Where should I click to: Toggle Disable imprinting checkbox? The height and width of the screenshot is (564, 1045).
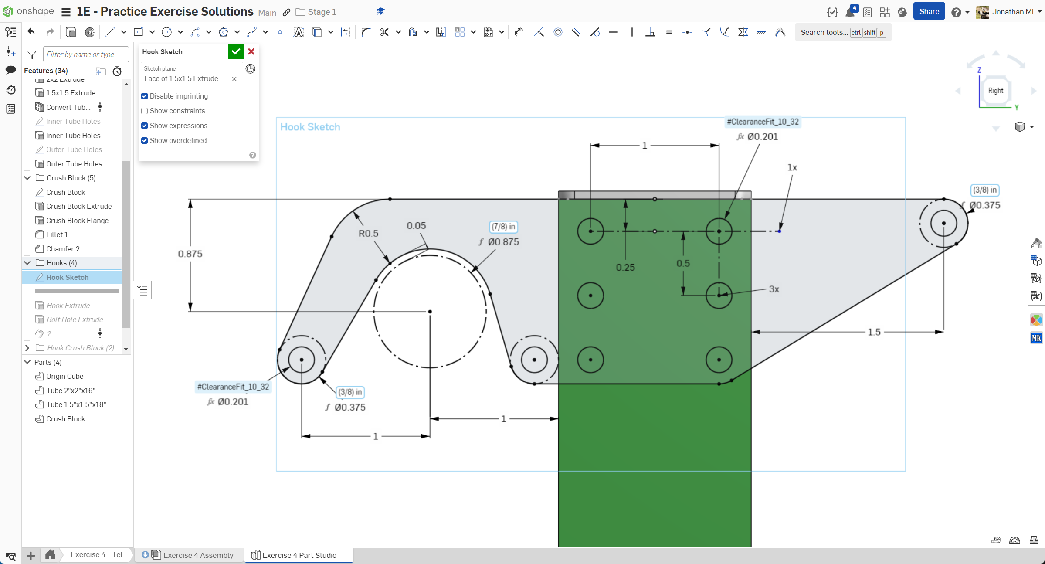[x=145, y=96]
